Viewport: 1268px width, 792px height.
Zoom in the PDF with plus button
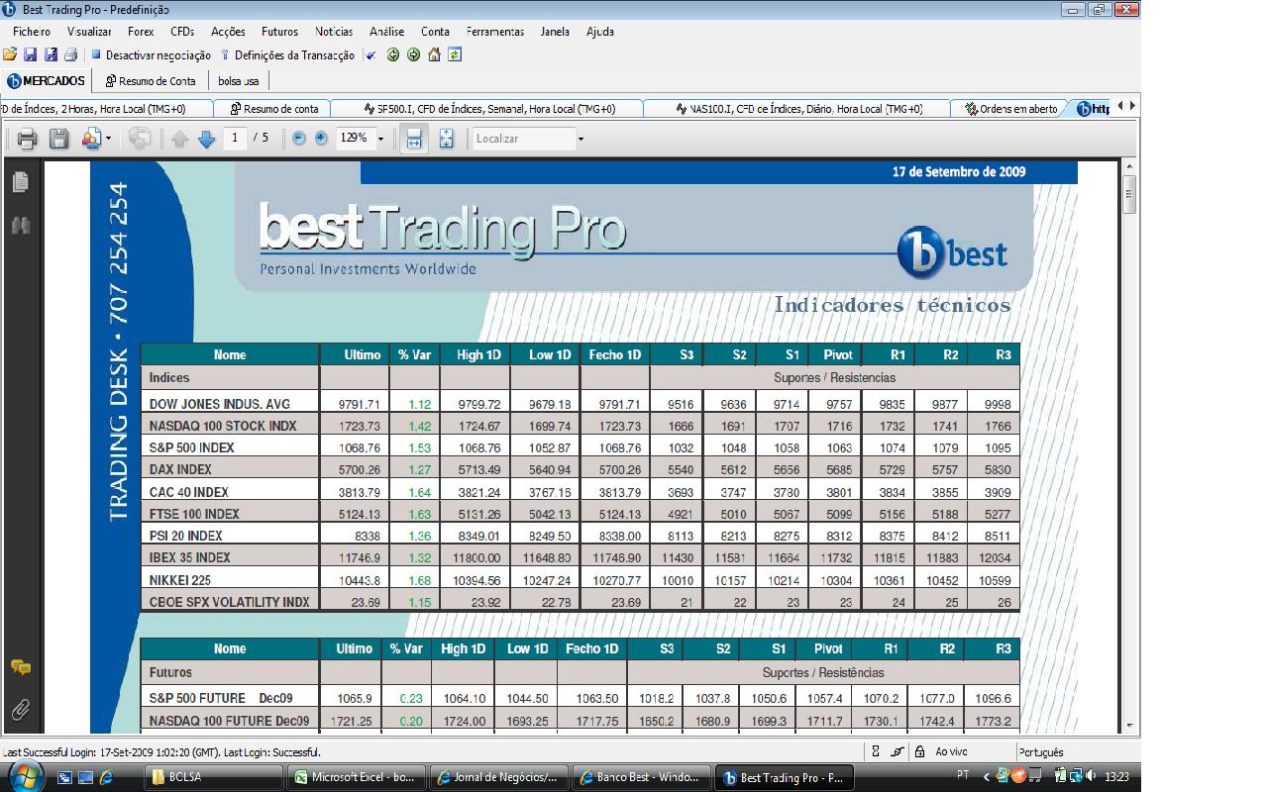pyautogui.click(x=321, y=139)
